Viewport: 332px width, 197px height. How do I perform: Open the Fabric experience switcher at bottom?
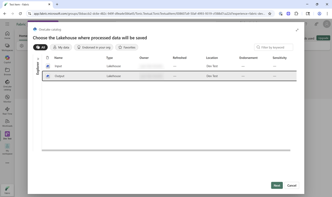(x=7, y=190)
